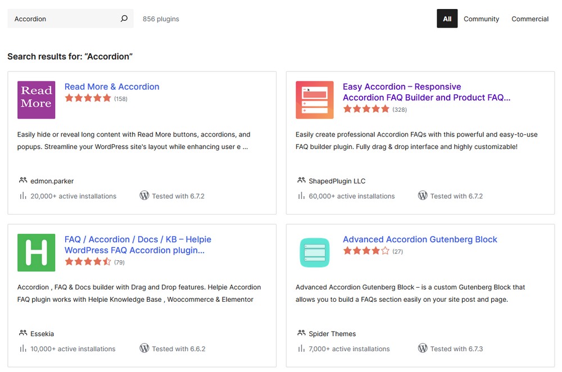The image size is (562, 372).
Task: Click the bar chart icon beside 20,000+ installations
Action: 23,196
